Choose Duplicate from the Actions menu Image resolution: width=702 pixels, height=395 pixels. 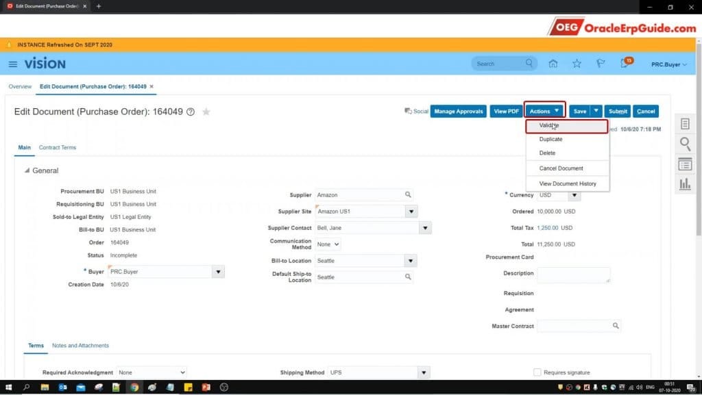coord(550,139)
